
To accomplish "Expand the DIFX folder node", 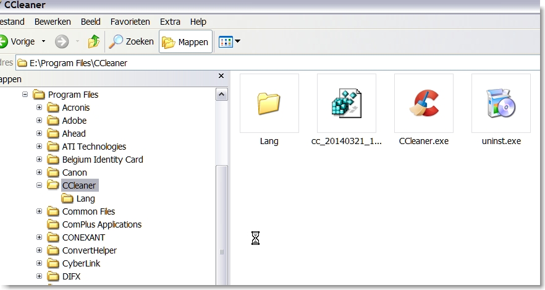I will click(40, 276).
